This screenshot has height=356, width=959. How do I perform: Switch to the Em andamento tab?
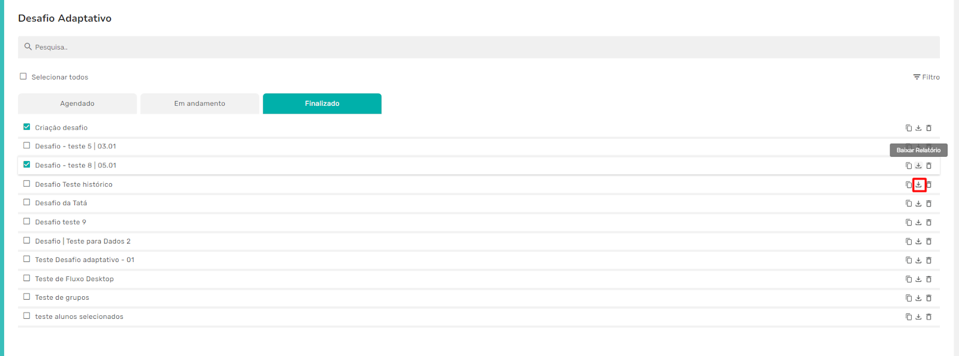200,104
